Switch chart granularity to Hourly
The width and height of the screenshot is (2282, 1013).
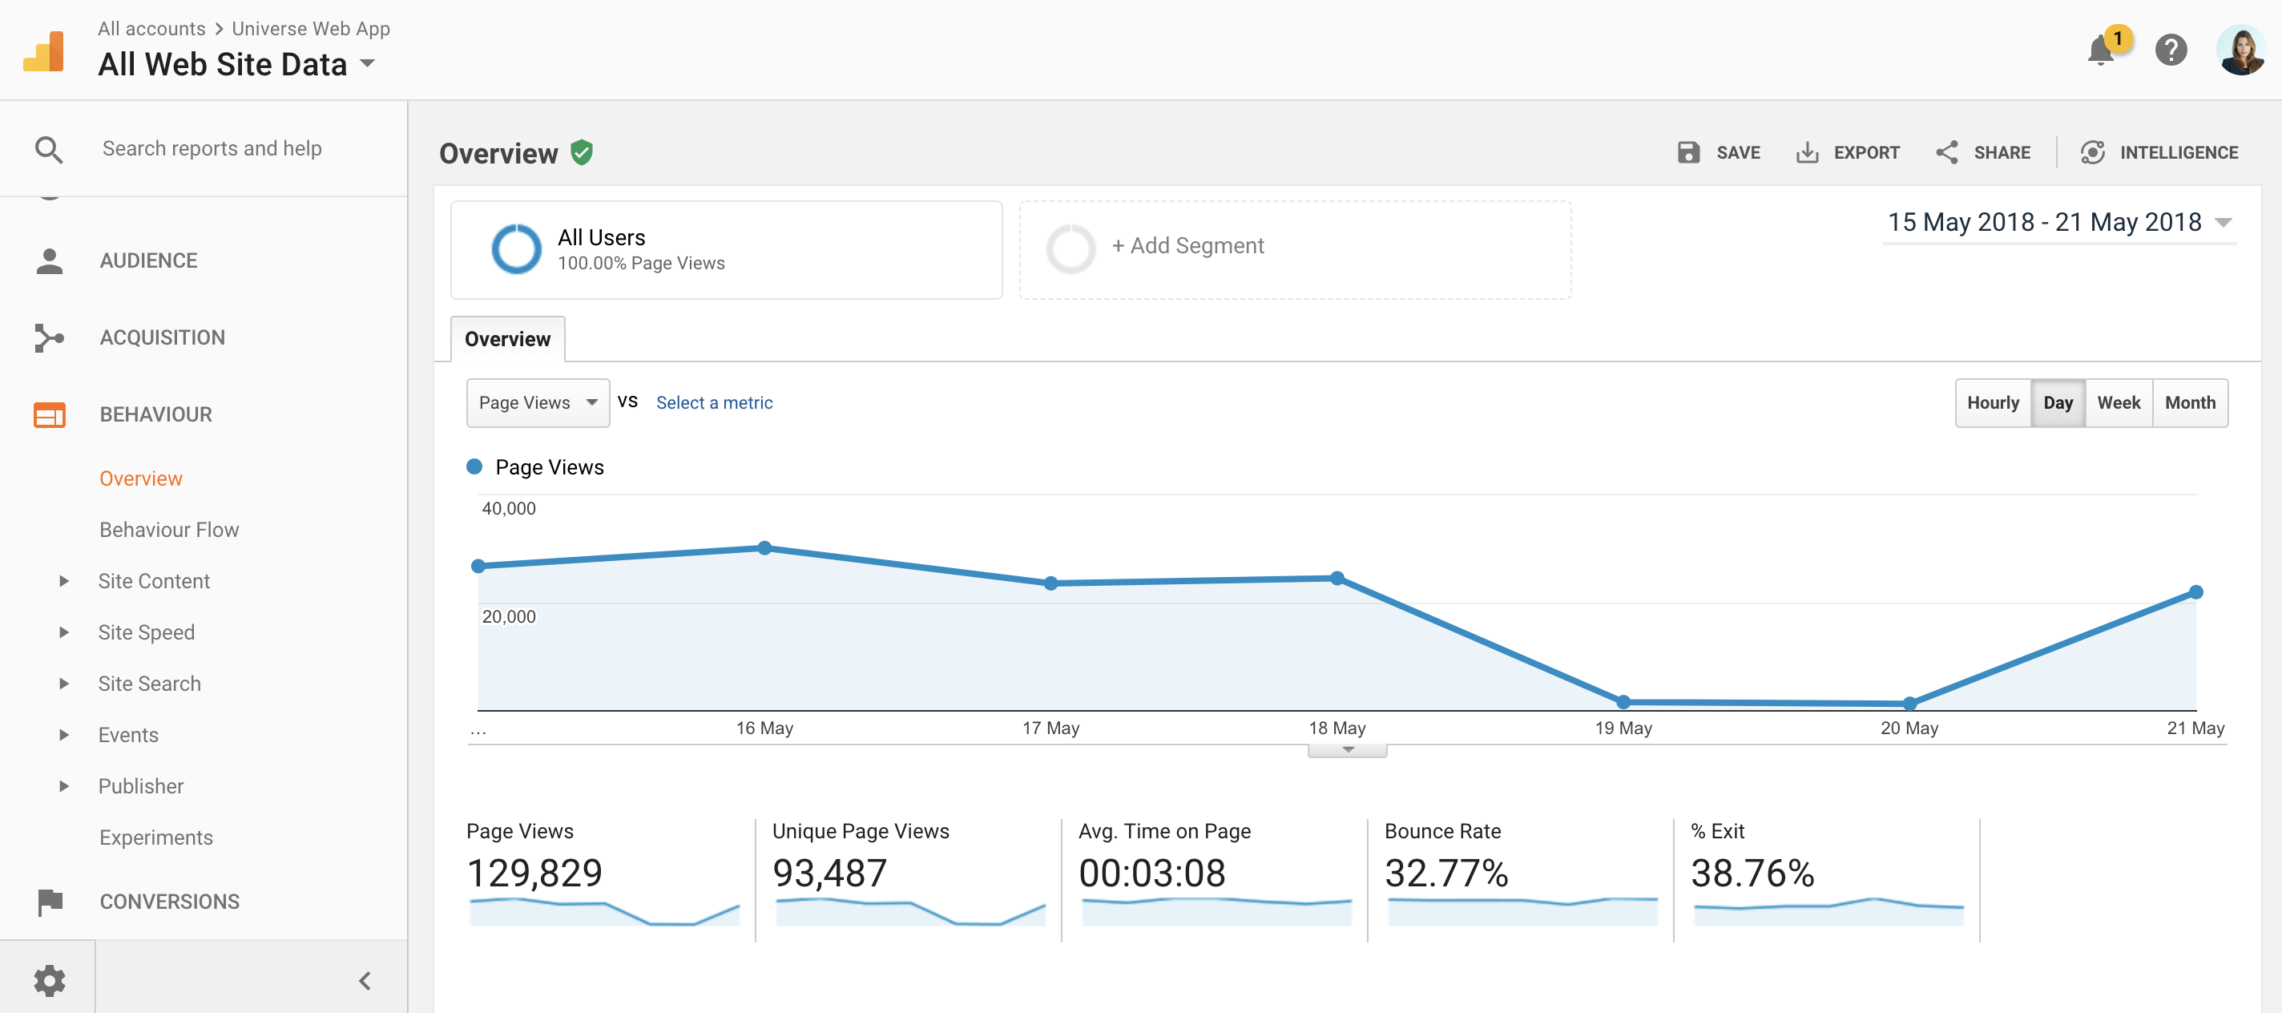tap(1992, 403)
